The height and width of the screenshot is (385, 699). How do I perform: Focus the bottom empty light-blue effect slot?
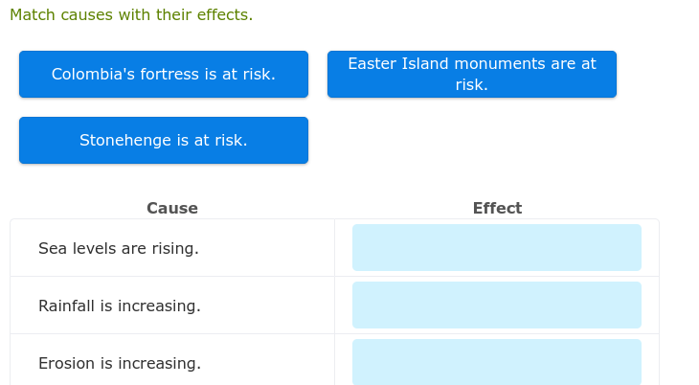[x=497, y=362]
